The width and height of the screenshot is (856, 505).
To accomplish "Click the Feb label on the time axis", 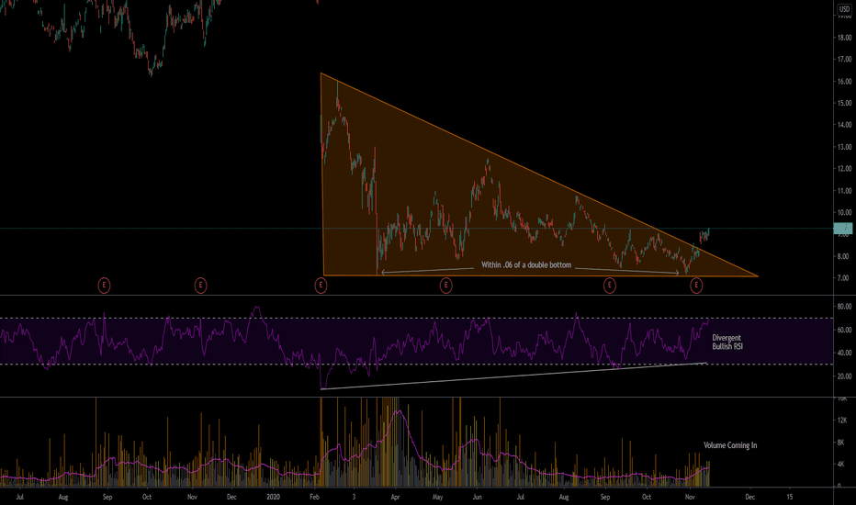I will point(314,497).
